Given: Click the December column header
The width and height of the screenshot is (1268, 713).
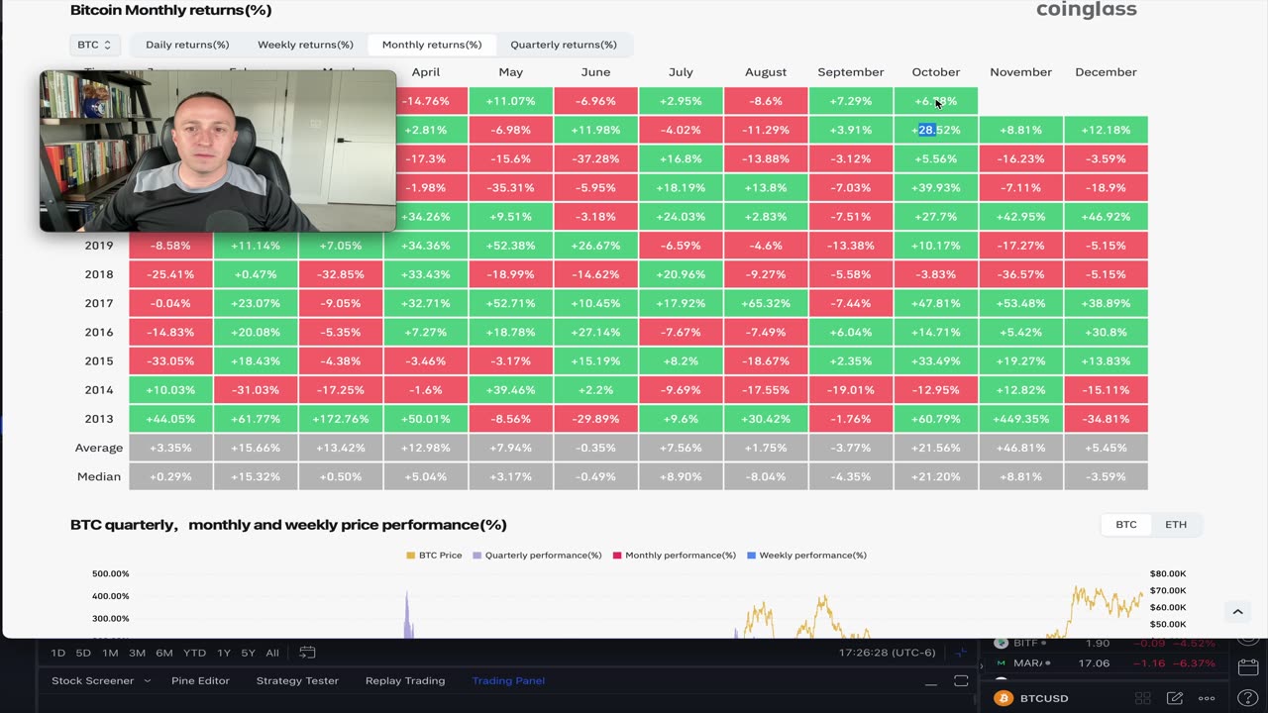Looking at the screenshot, I should [x=1106, y=72].
